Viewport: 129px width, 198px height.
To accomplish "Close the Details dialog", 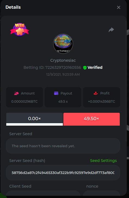I will pyautogui.click(x=119, y=7).
